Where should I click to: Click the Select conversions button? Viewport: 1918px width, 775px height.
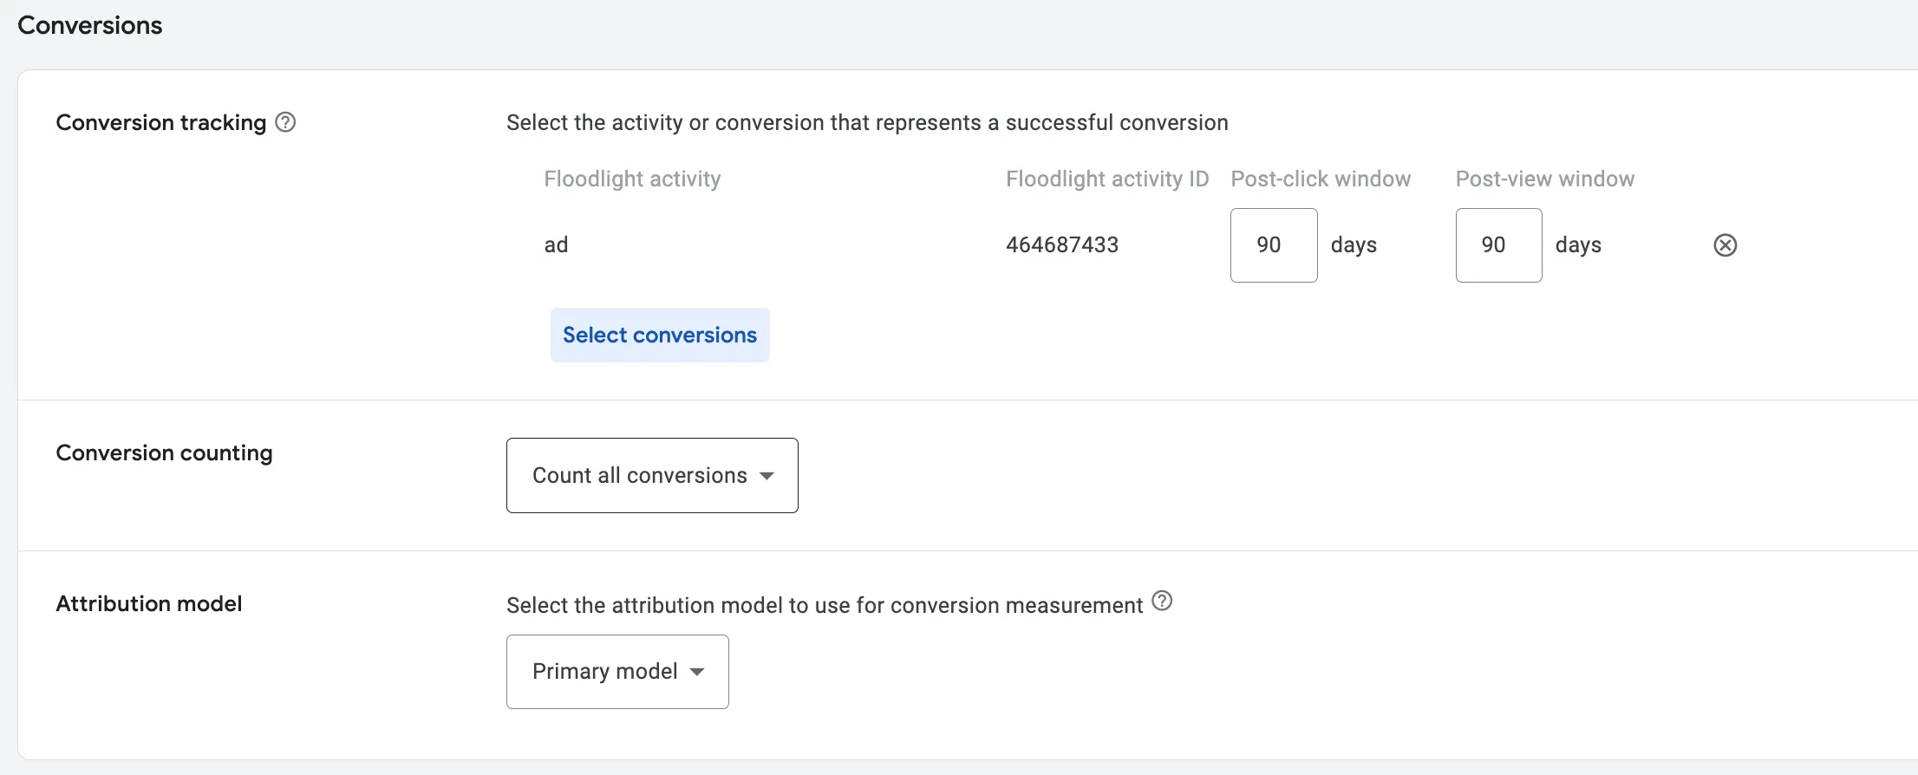pyautogui.click(x=660, y=335)
